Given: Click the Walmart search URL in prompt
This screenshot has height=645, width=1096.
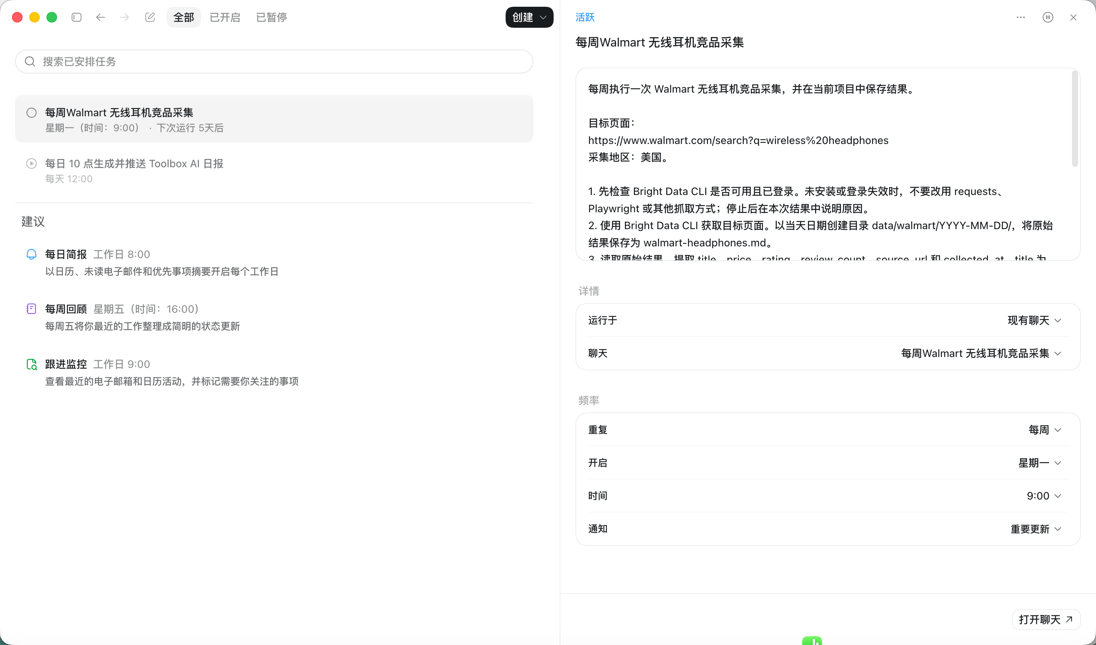Looking at the screenshot, I should [738, 141].
